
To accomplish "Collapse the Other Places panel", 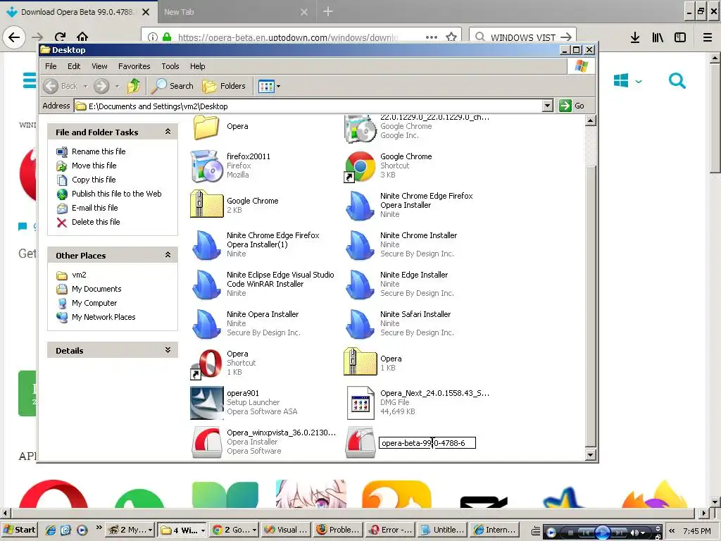I will (x=168, y=255).
